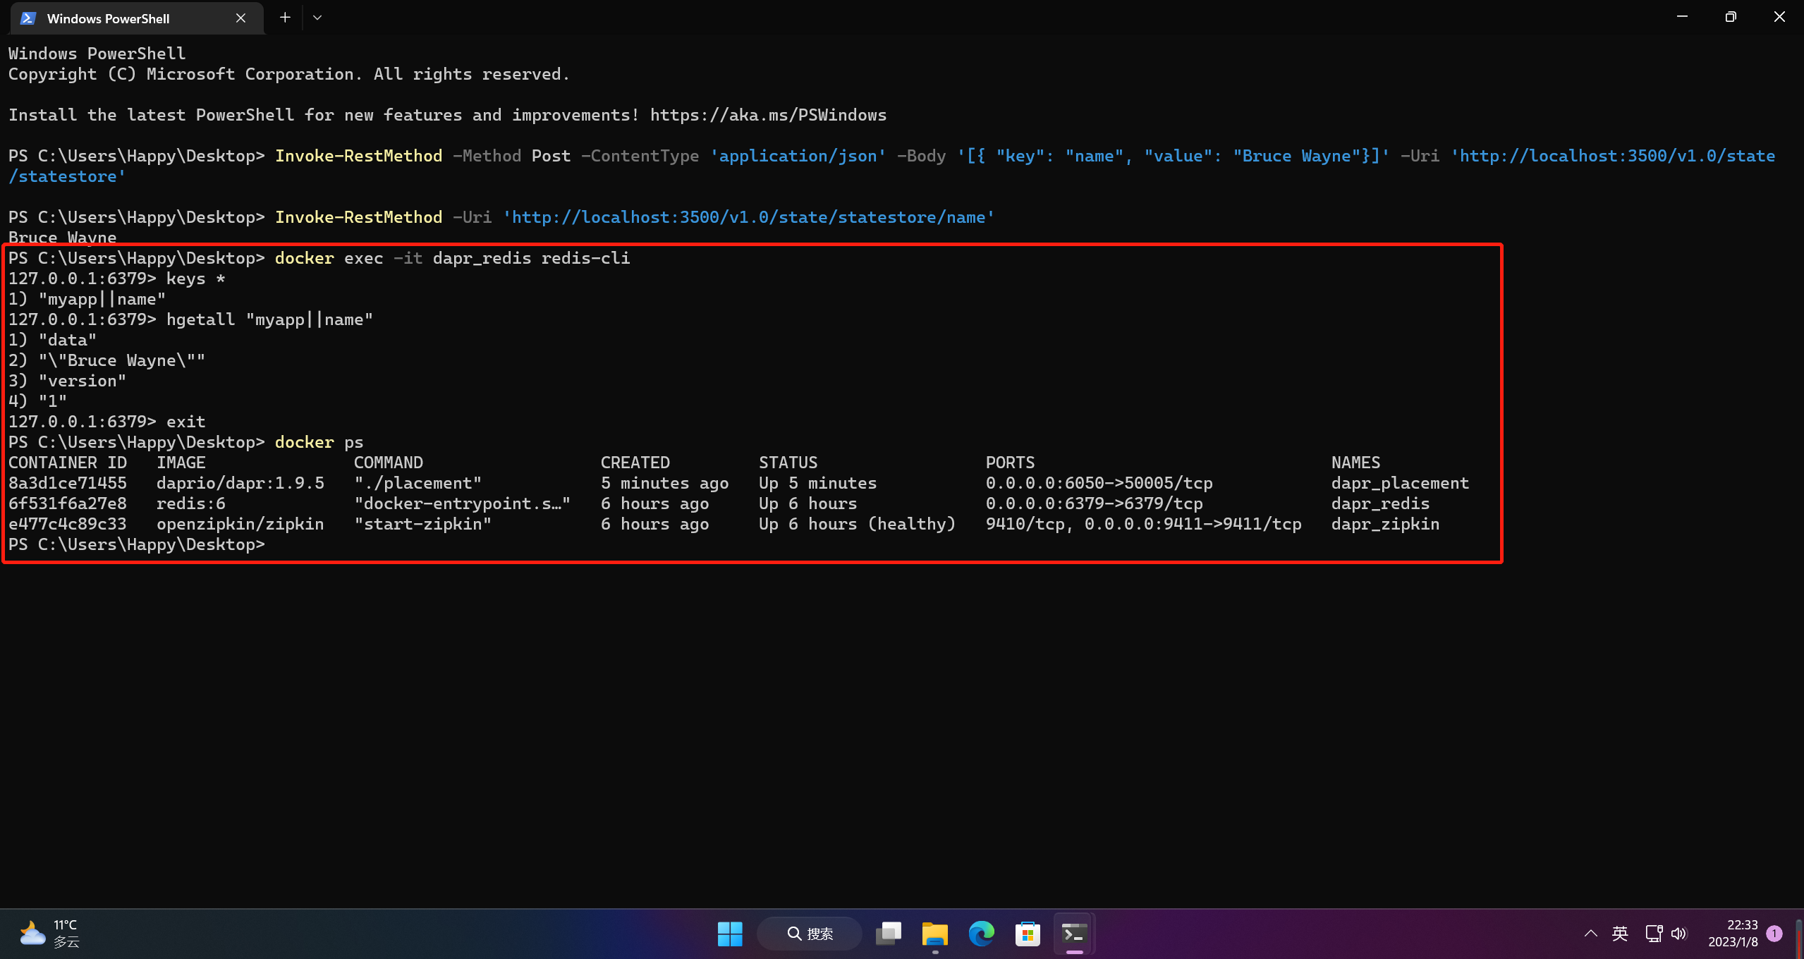
Task: Click the docker ps command
Action: click(319, 442)
